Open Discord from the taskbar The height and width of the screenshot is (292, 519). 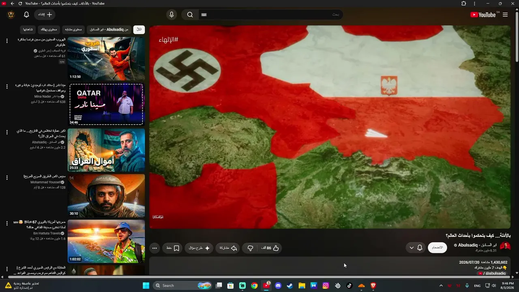pos(278,286)
